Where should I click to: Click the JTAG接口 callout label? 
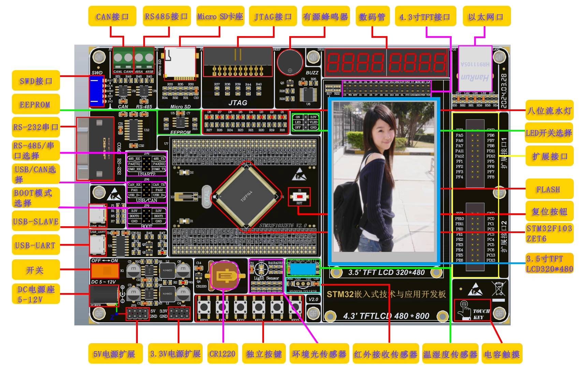coord(273,16)
